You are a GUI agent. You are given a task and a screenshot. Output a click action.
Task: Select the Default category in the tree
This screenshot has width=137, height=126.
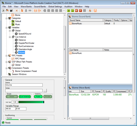[x=18, y=21]
